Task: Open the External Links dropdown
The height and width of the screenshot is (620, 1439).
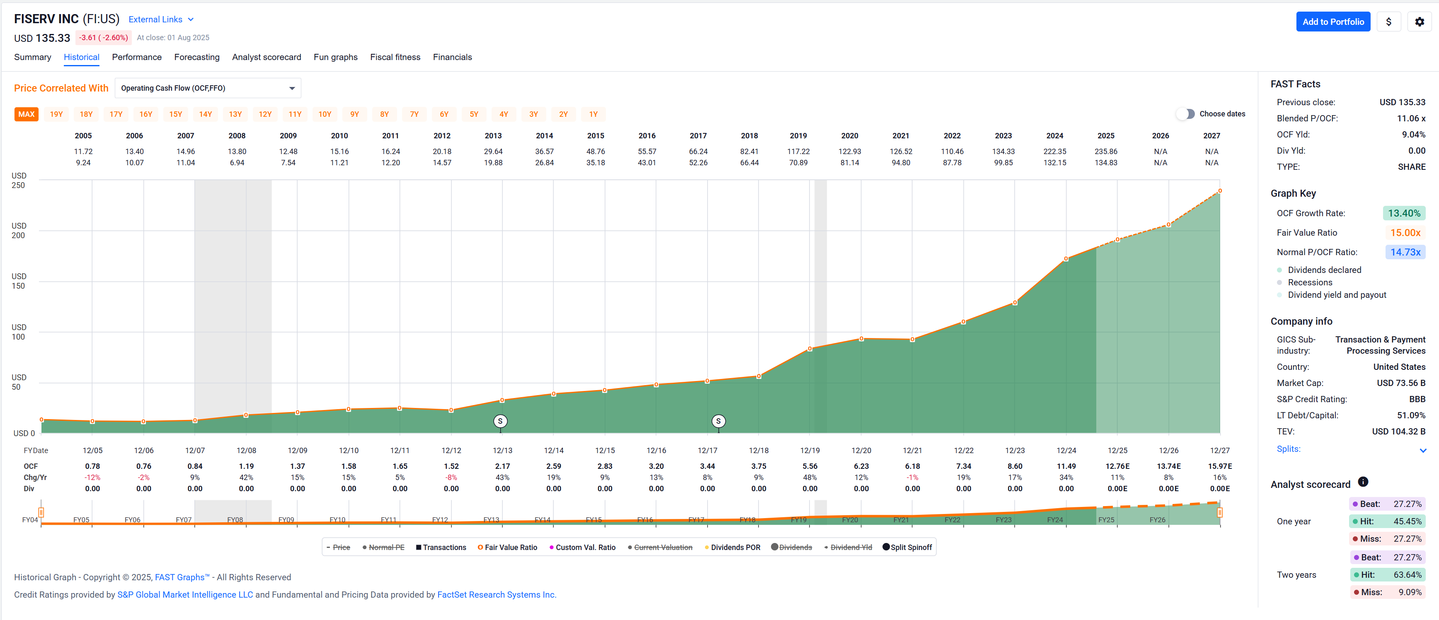Action: [161, 19]
